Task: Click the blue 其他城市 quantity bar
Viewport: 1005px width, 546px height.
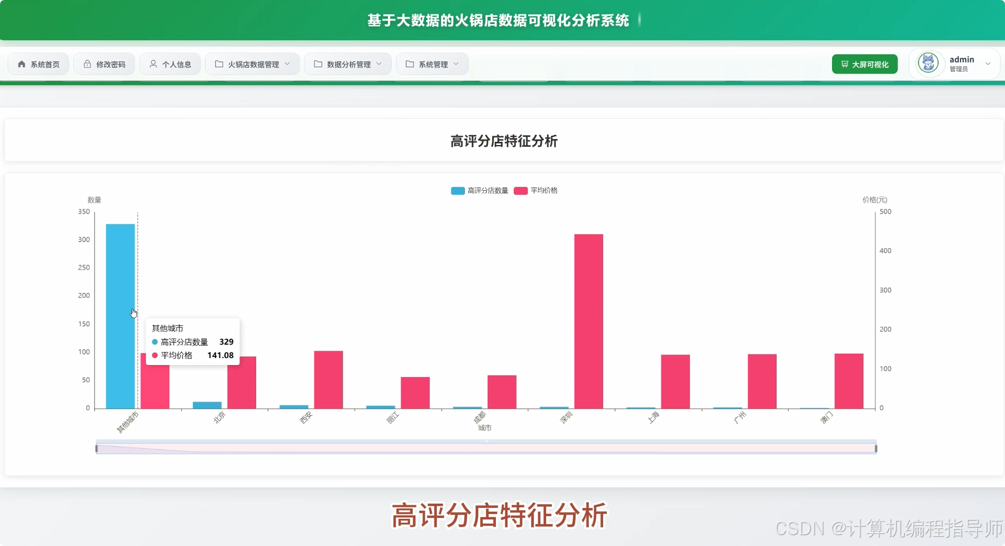Action: click(x=120, y=316)
